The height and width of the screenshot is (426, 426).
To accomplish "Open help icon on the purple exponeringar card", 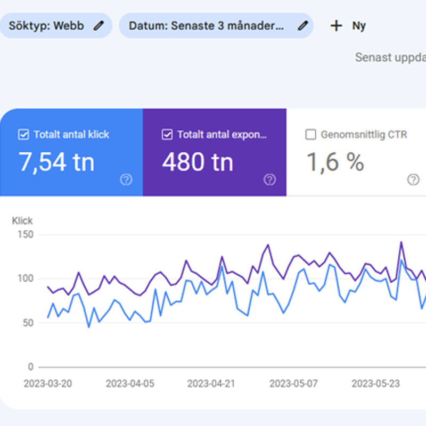I will (269, 180).
